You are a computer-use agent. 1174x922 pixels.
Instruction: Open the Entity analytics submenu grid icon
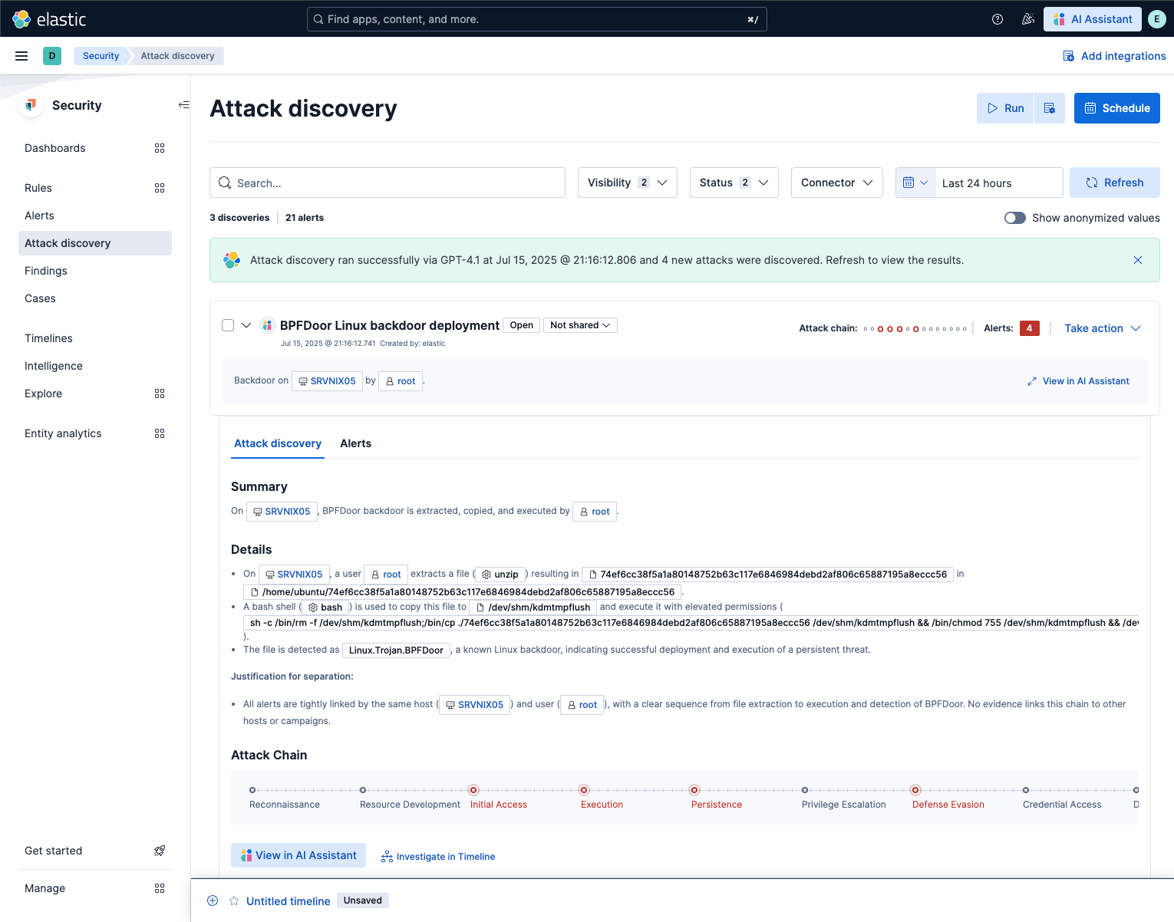pos(160,433)
